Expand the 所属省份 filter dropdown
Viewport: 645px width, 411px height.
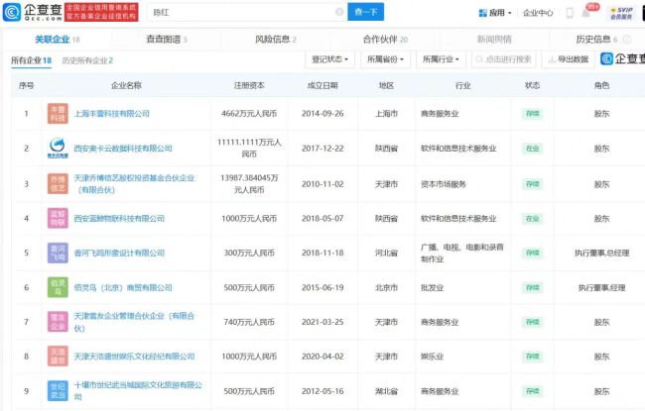click(x=385, y=59)
